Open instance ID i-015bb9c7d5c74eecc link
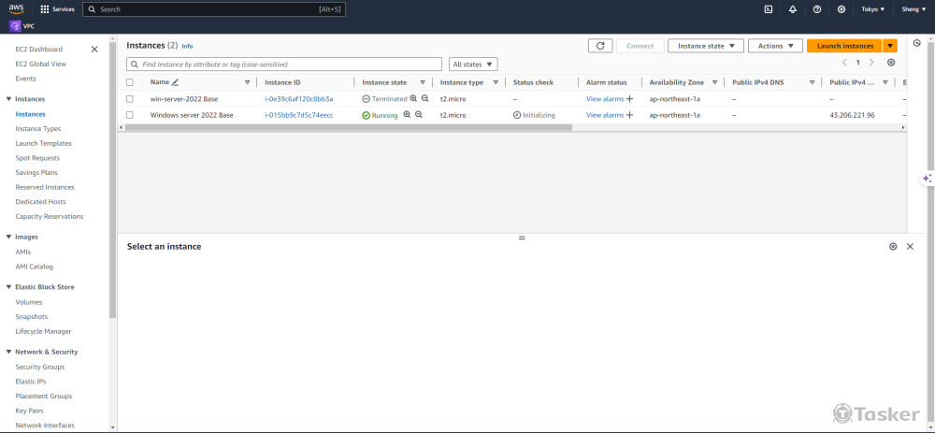 pyautogui.click(x=298, y=115)
